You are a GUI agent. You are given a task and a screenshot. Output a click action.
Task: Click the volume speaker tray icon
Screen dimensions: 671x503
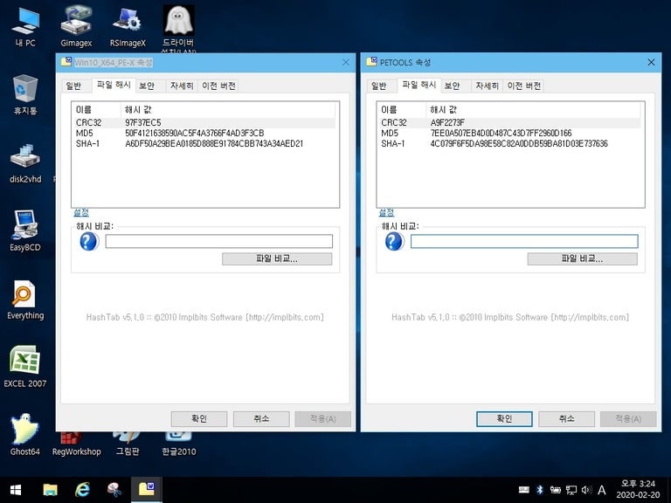(587, 490)
